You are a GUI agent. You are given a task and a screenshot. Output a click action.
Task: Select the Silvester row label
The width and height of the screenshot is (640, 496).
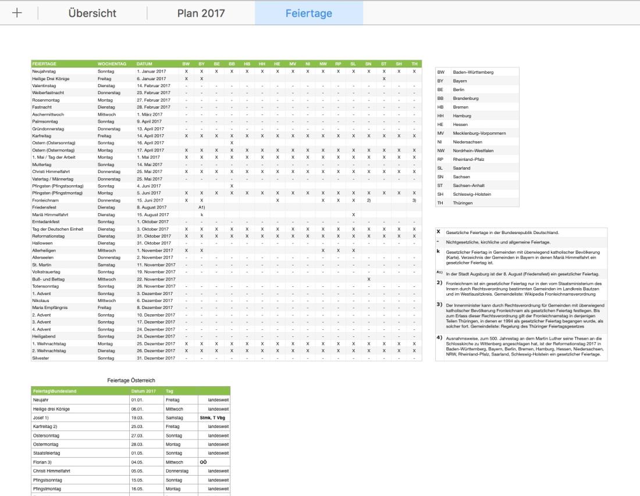pos(41,357)
